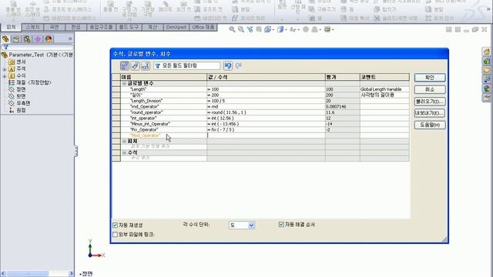Click the "= fix ( - 7 / 3 )" cell
The image size is (493, 277).
pyautogui.click(x=266, y=129)
